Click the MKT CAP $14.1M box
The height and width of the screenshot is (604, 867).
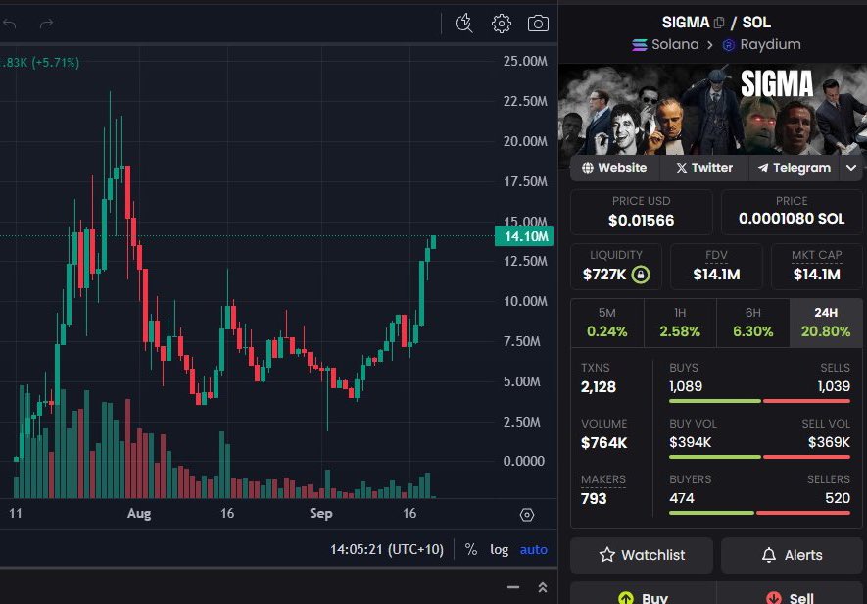point(817,267)
